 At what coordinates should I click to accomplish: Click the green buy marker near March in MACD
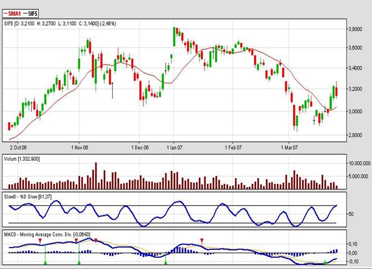tap(325, 262)
